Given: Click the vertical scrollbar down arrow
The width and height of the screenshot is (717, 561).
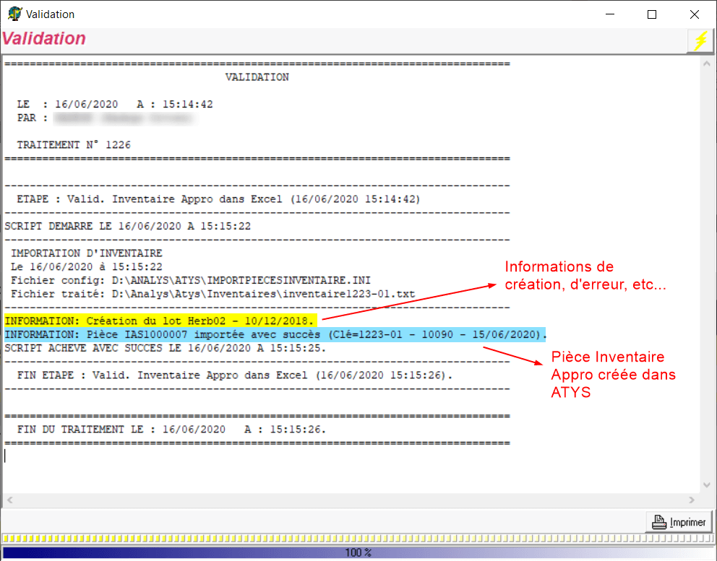Looking at the screenshot, I should [706, 485].
